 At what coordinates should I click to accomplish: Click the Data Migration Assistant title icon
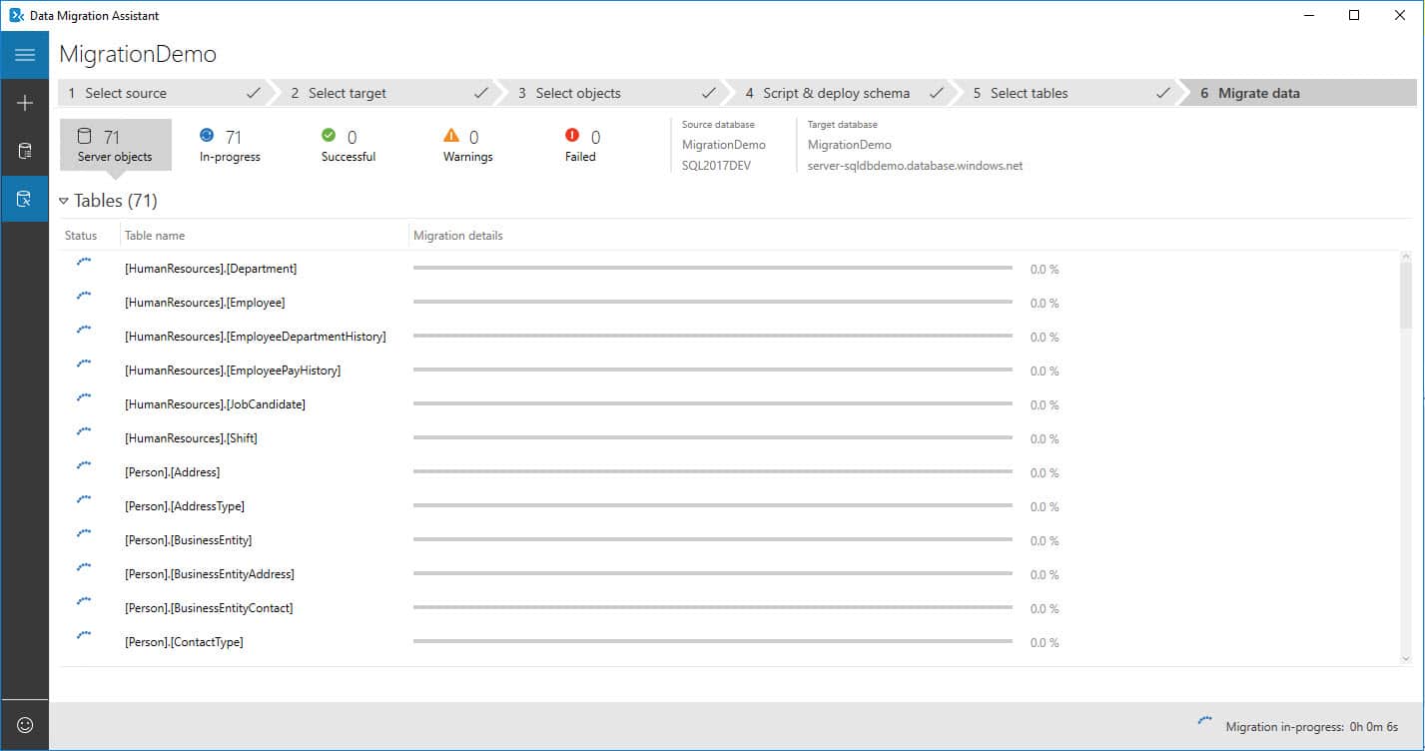pyautogui.click(x=16, y=15)
